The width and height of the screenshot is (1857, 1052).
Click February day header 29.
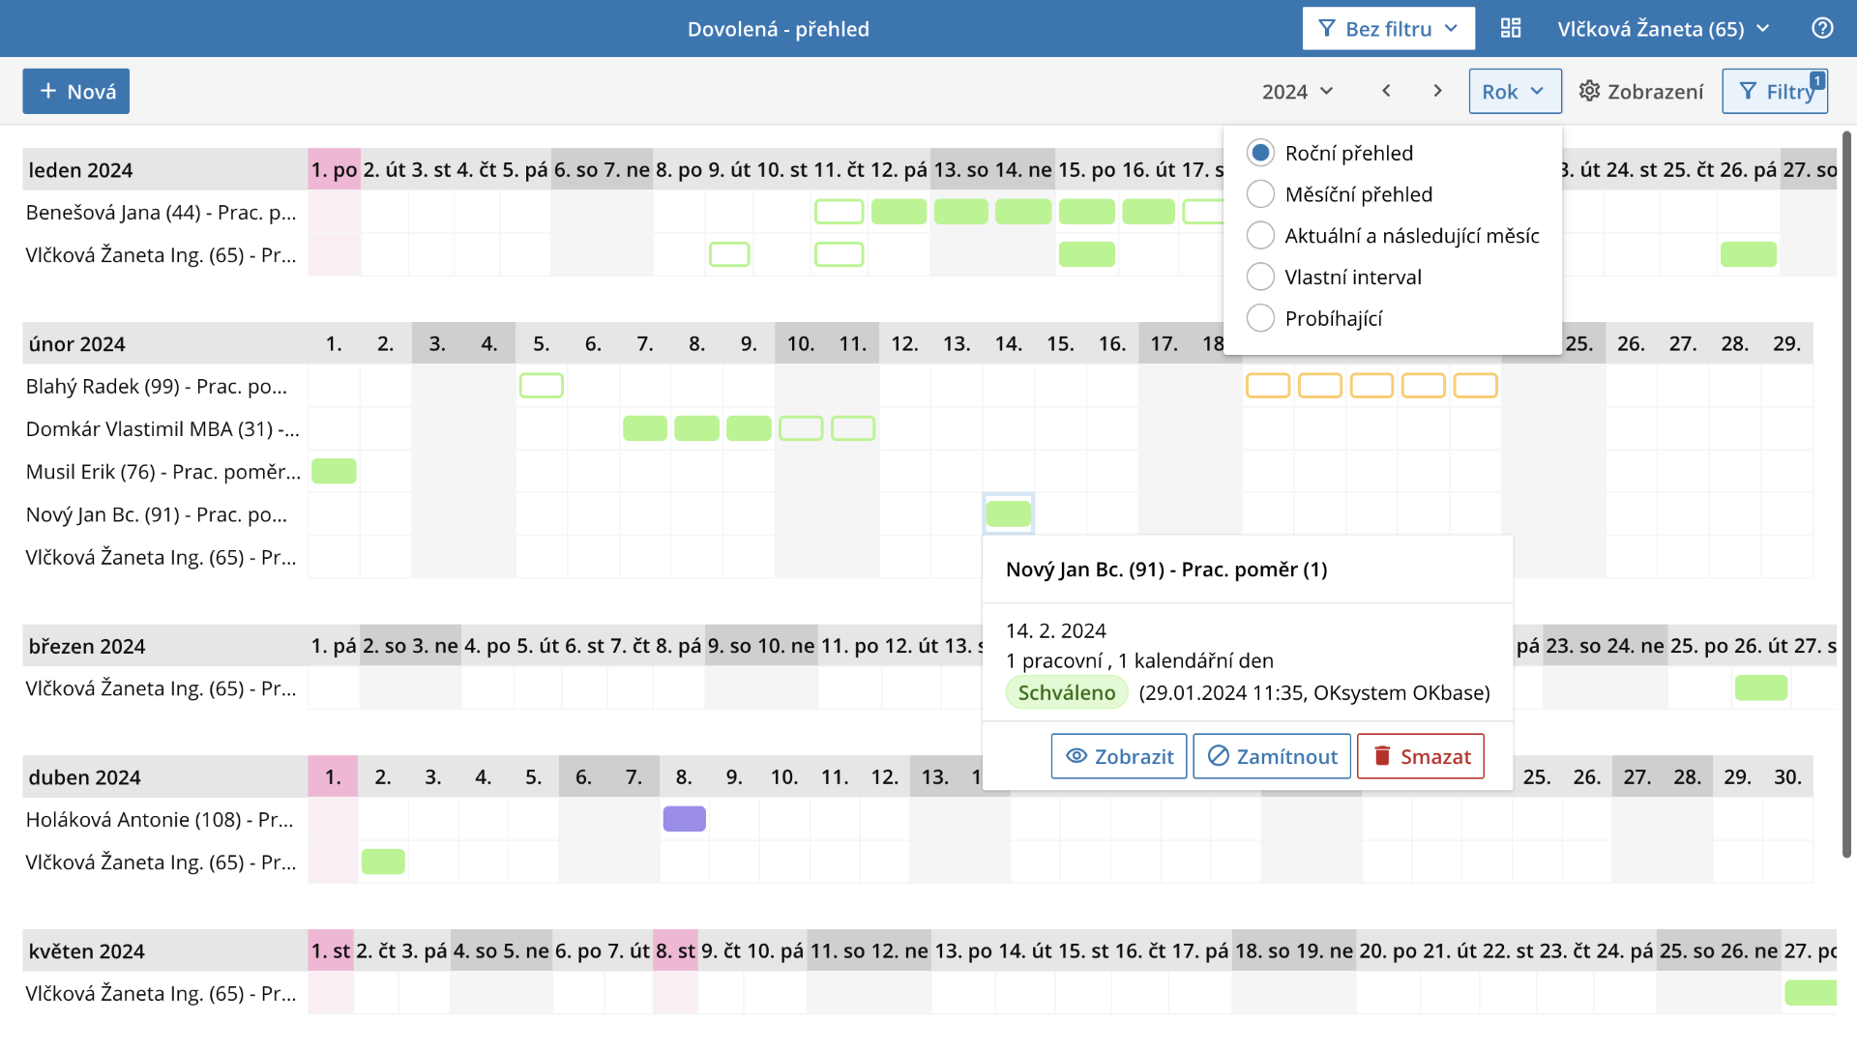pyautogui.click(x=1786, y=344)
